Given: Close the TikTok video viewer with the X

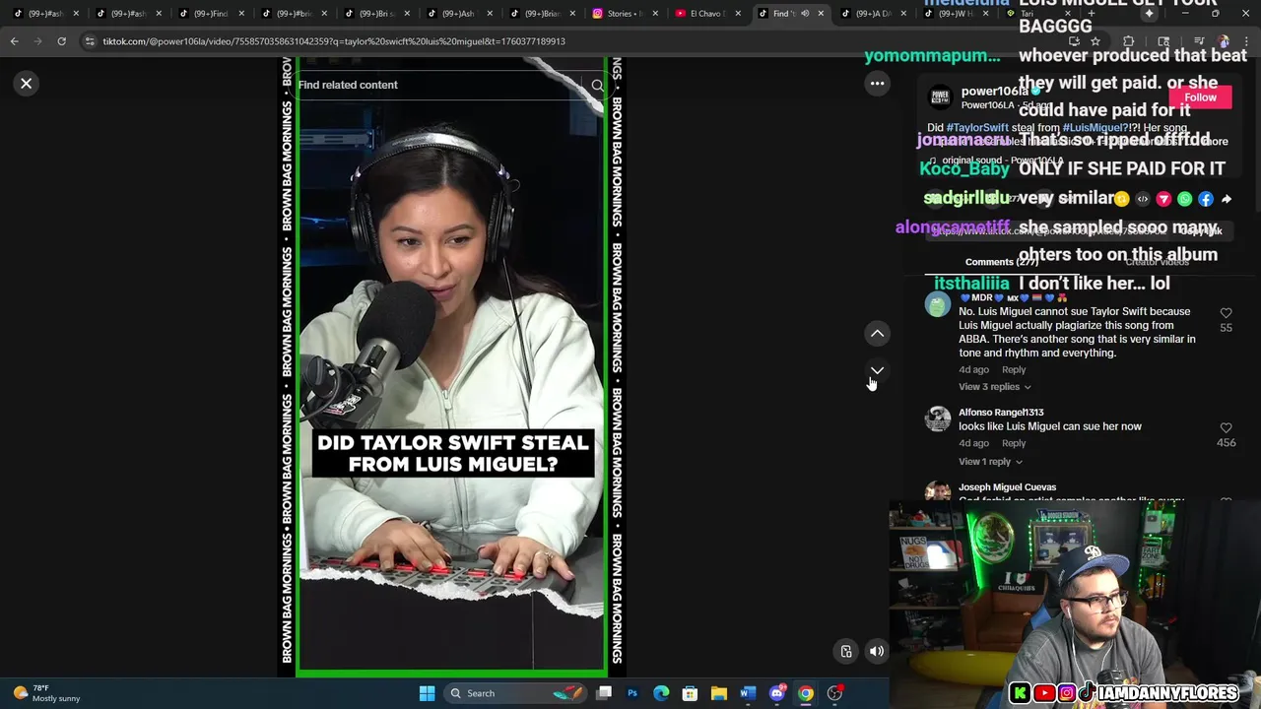Looking at the screenshot, I should [27, 84].
